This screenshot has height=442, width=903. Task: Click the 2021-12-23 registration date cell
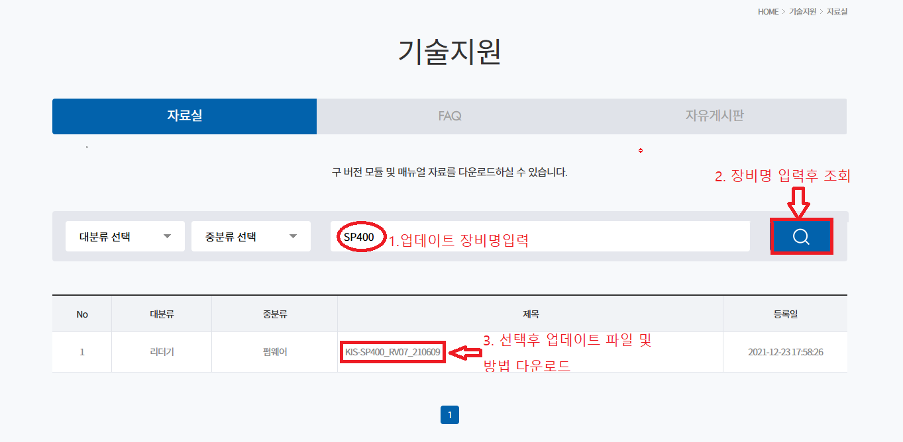click(784, 352)
